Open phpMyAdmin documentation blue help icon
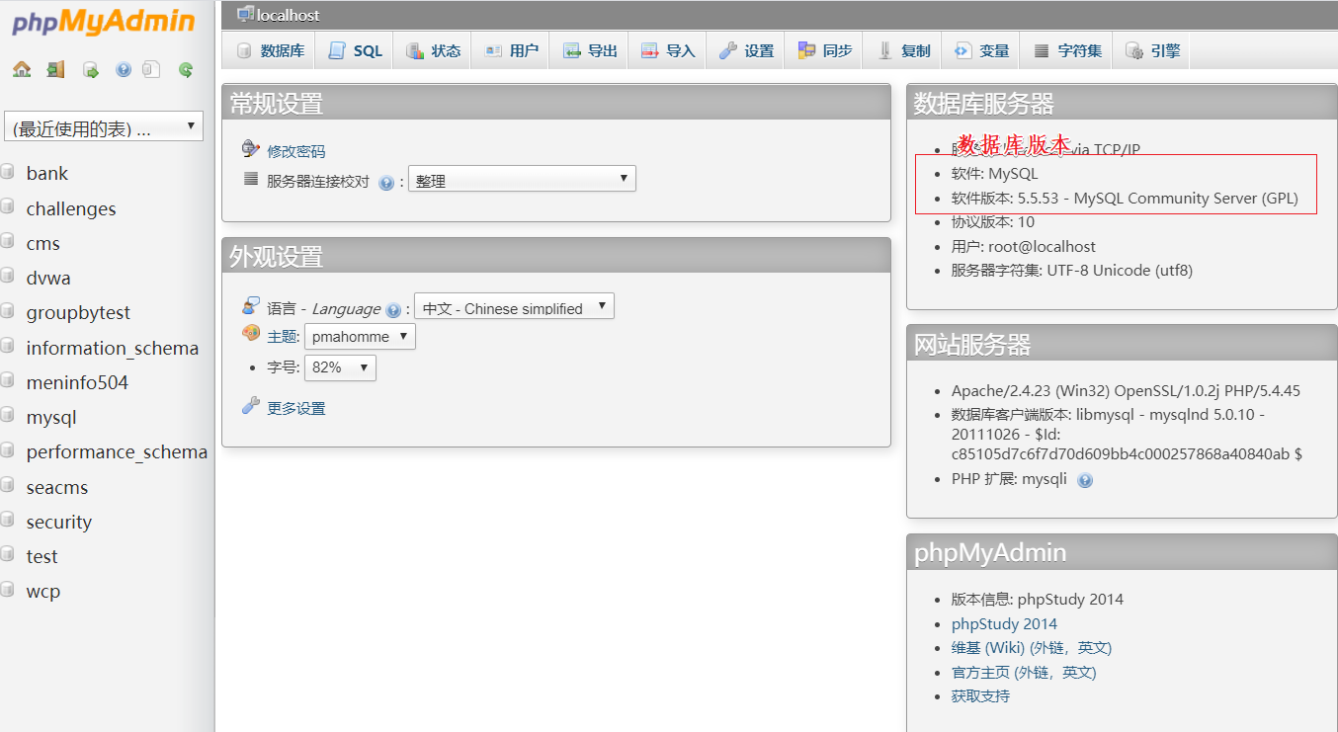The height and width of the screenshot is (732, 1338). [x=124, y=69]
